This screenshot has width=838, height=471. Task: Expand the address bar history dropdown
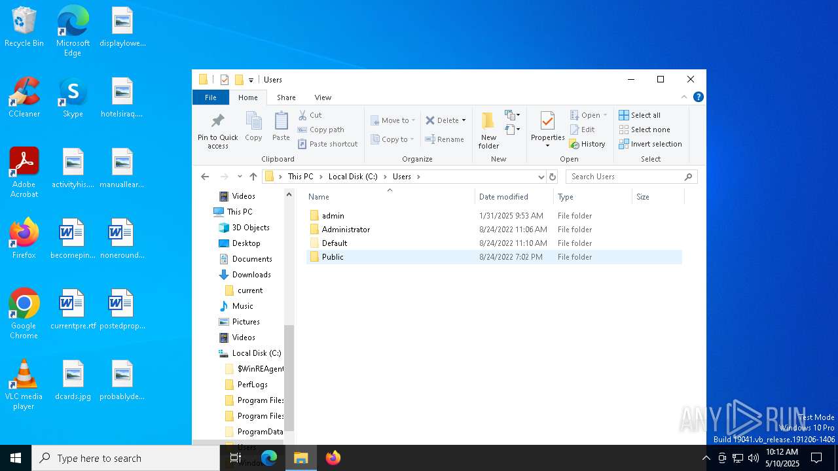(541, 177)
